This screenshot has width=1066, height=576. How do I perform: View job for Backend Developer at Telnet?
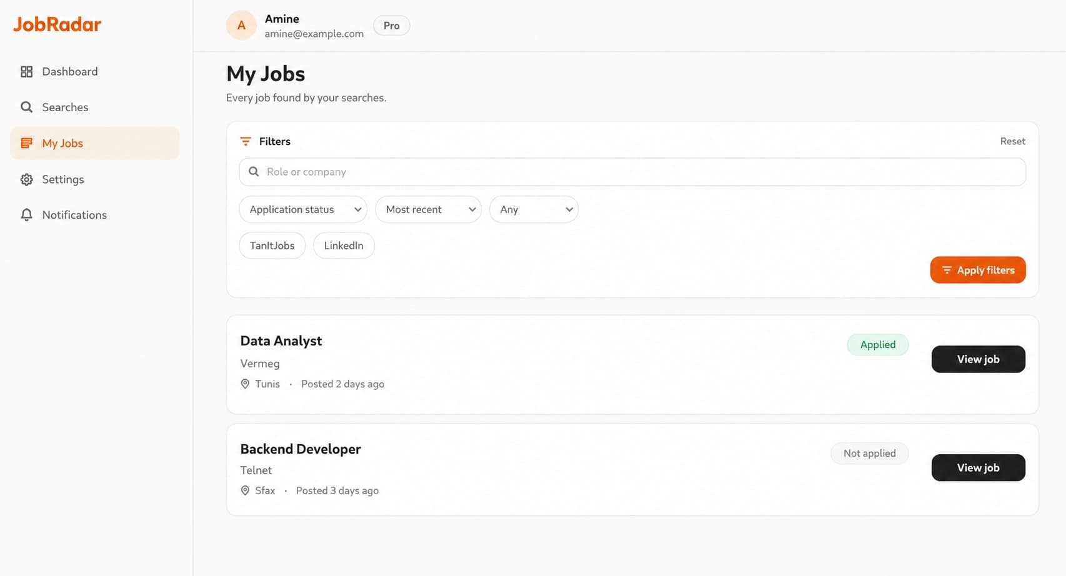(x=978, y=467)
